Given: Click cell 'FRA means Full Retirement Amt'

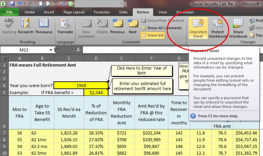Looking at the screenshot, I should pos(43,65).
